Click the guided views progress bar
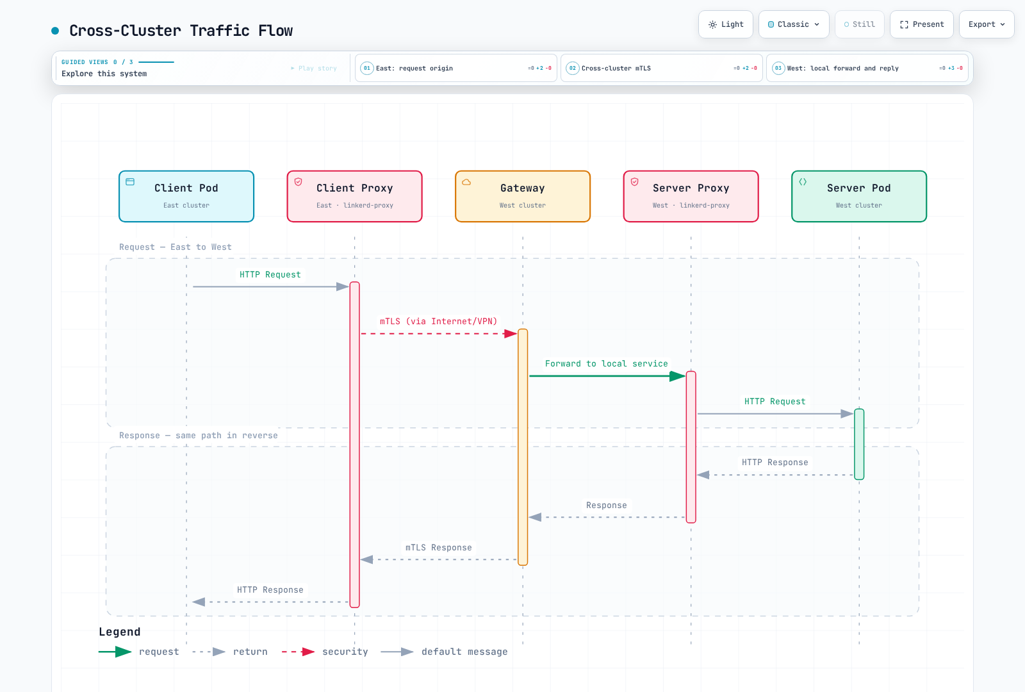 tap(156, 62)
